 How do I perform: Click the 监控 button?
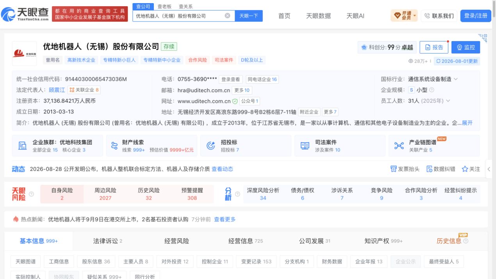pos(466,47)
